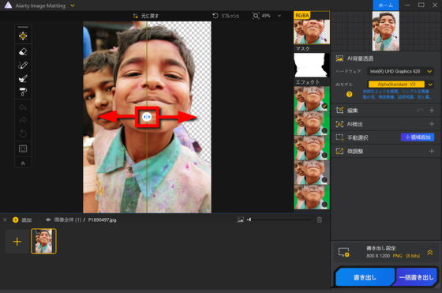
Task: Click the PNG format label
Action: [x=398, y=256]
